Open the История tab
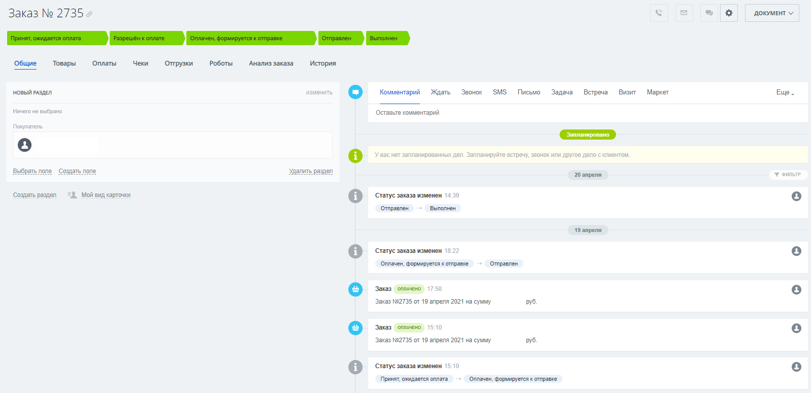Image resolution: width=811 pixels, height=393 pixels. click(x=322, y=63)
